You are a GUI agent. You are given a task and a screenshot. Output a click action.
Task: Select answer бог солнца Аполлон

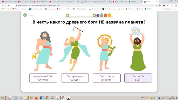point(107,78)
